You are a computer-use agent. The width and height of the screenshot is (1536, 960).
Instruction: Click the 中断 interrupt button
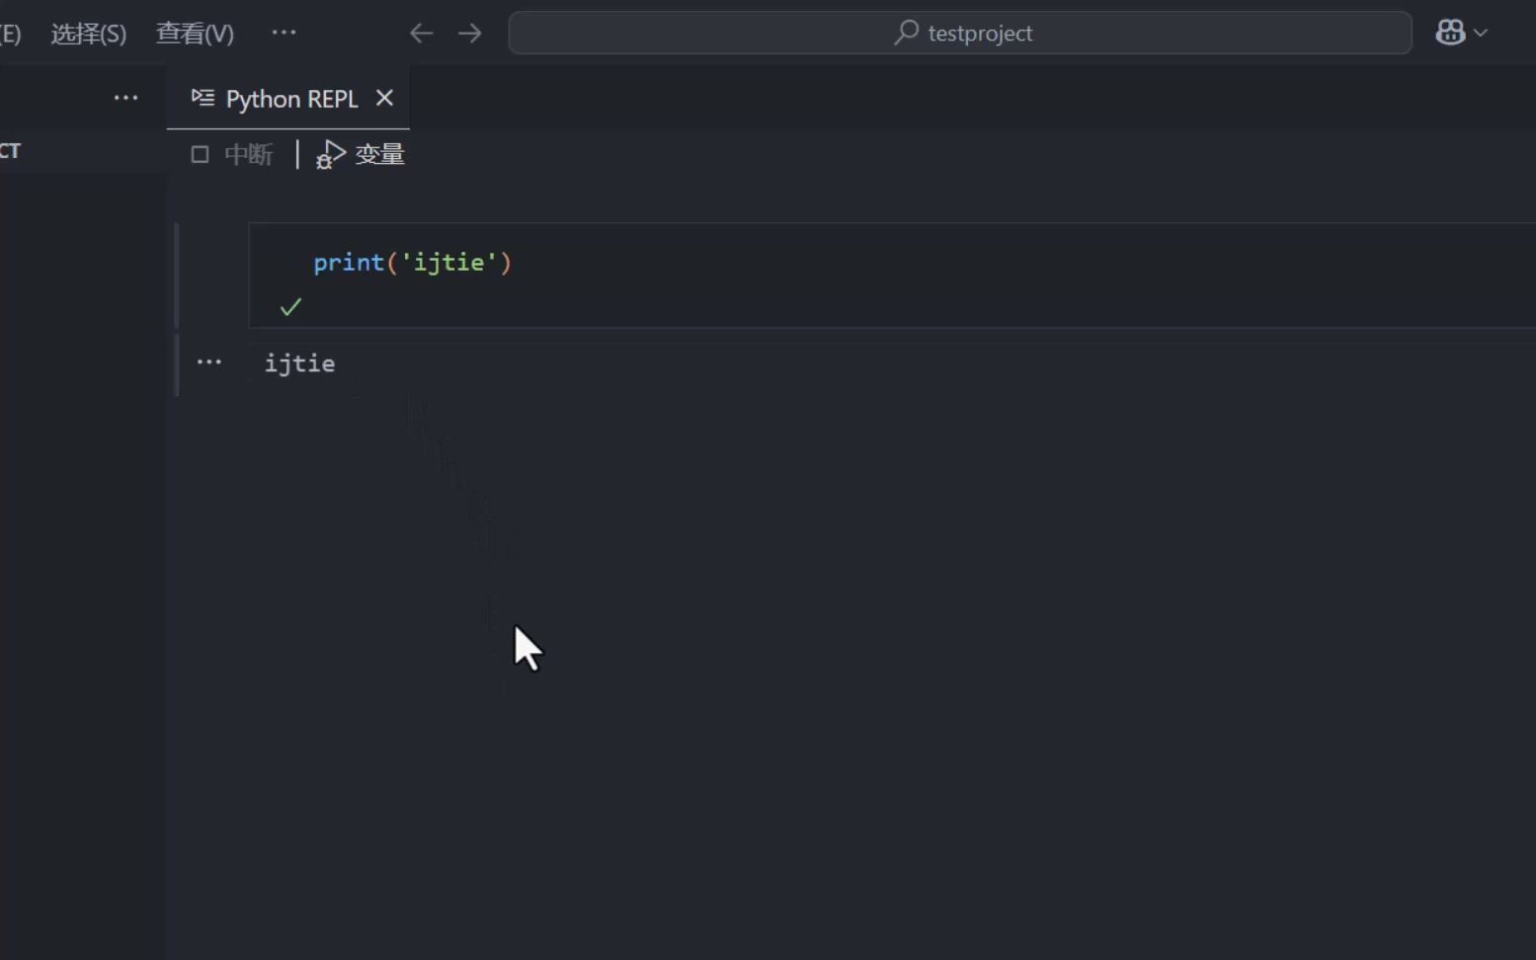(x=248, y=154)
